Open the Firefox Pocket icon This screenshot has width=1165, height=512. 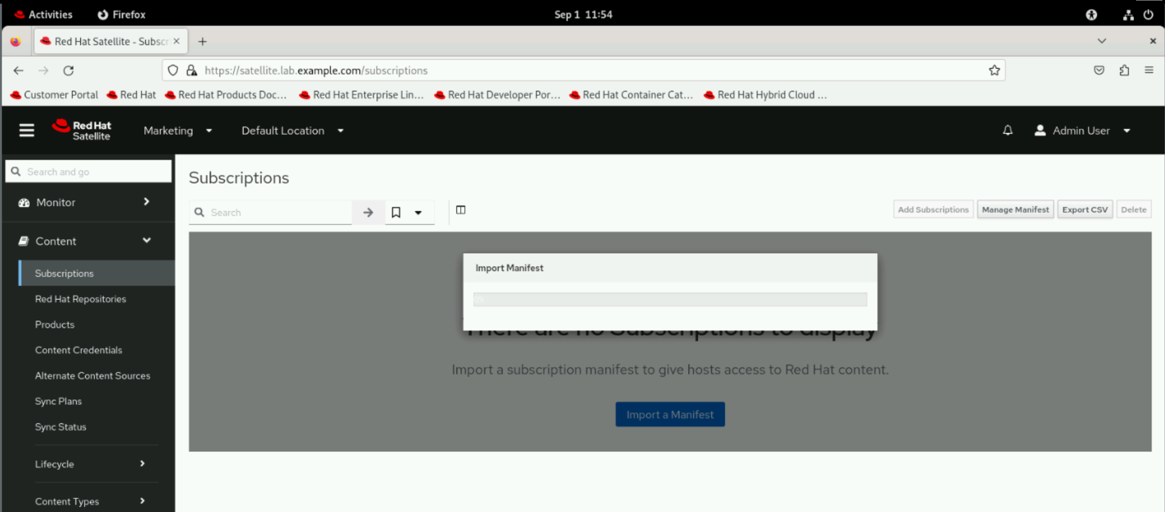(x=1099, y=70)
